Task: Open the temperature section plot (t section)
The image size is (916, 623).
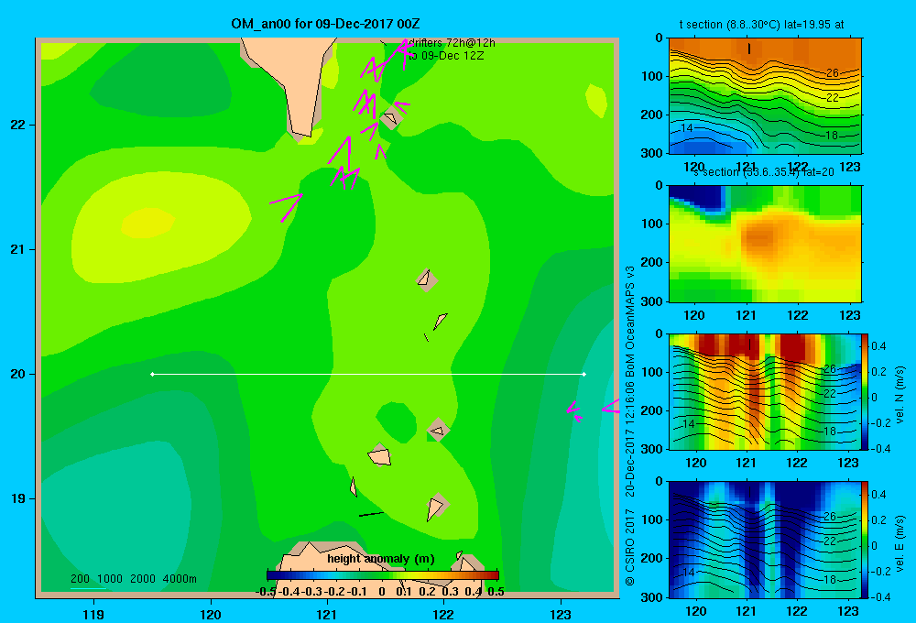Action: [765, 96]
